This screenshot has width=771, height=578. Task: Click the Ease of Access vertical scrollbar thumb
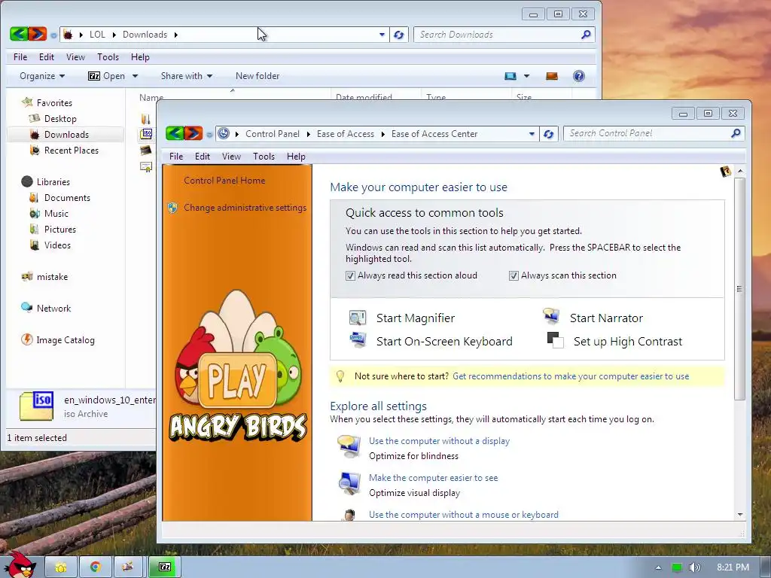[739, 288]
